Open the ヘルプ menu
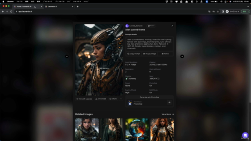The width and height of the screenshot is (251, 141). [86, 2]
